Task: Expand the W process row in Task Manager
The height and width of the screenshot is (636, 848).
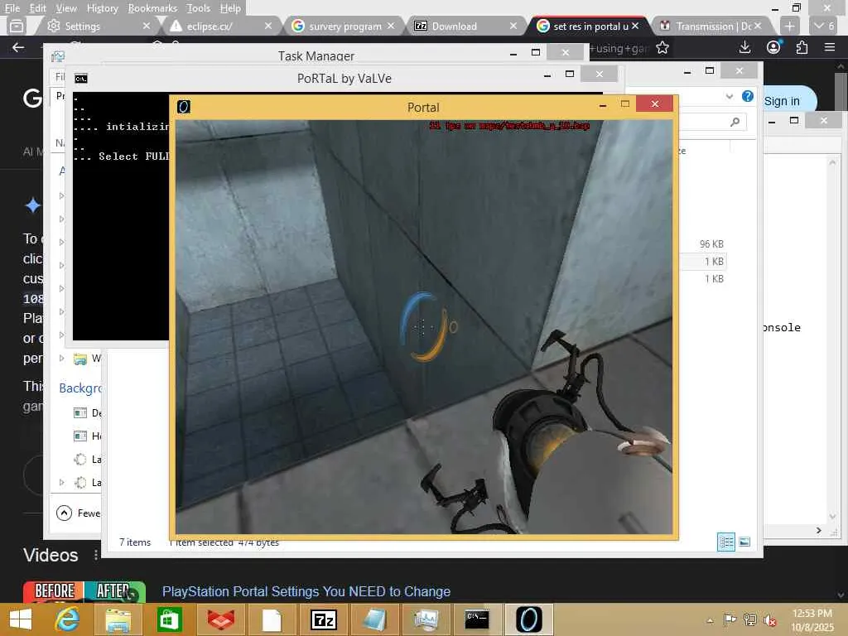Action: pos(61,358)
